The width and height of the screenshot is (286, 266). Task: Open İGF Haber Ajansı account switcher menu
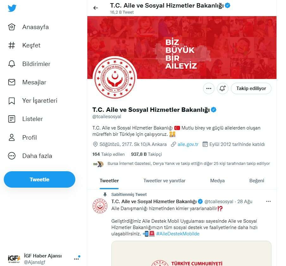pos(76,258)
